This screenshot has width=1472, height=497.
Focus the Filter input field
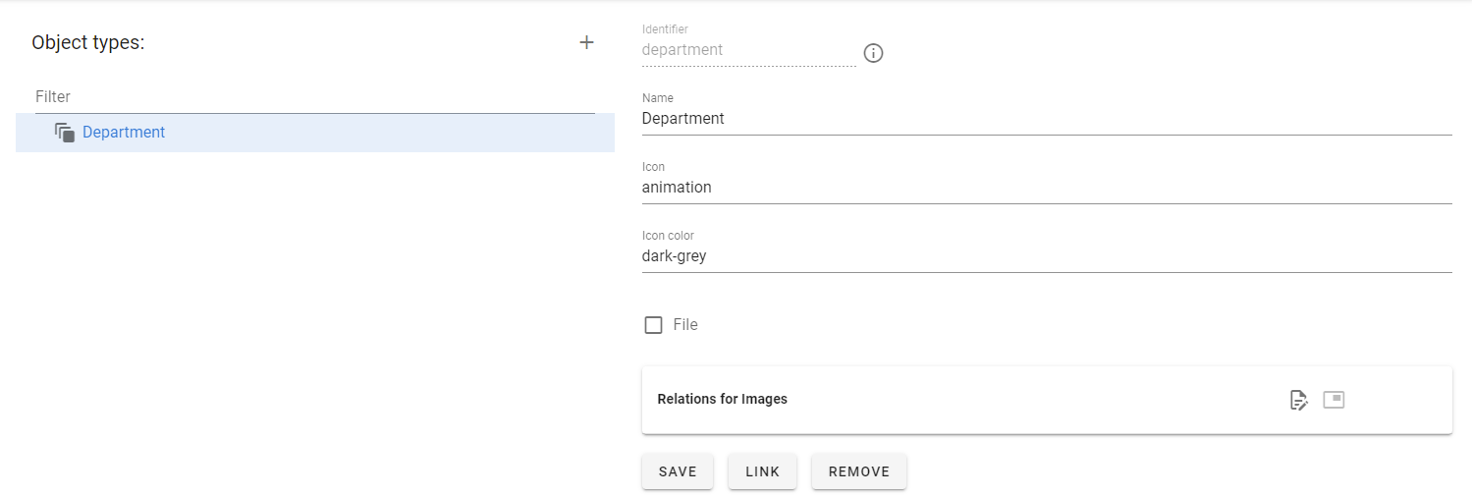tap(315, 97)
